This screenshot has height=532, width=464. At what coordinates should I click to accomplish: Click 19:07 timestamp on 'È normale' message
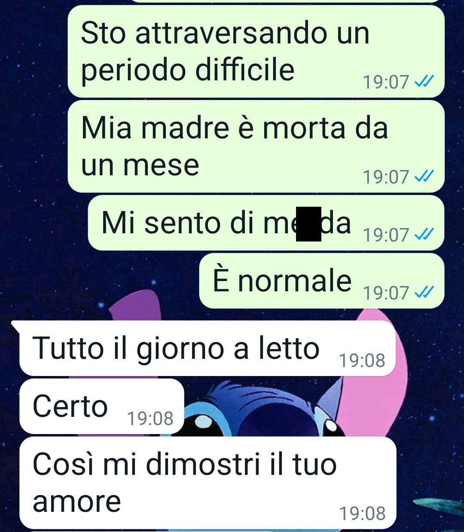pos(386,293)
